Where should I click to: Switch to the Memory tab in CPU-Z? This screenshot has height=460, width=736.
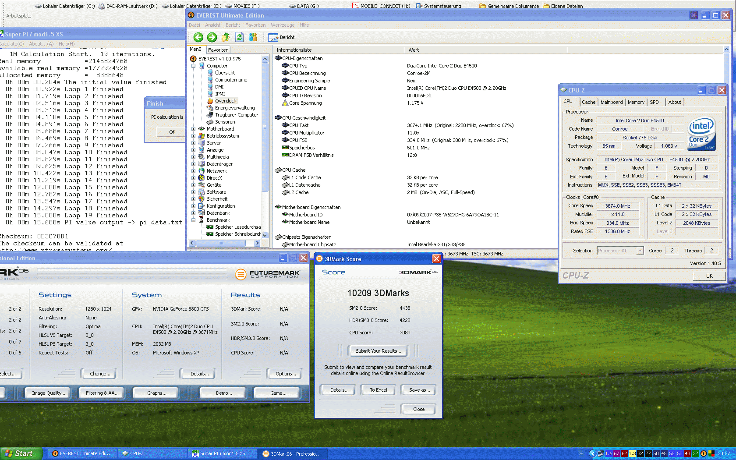636,102
